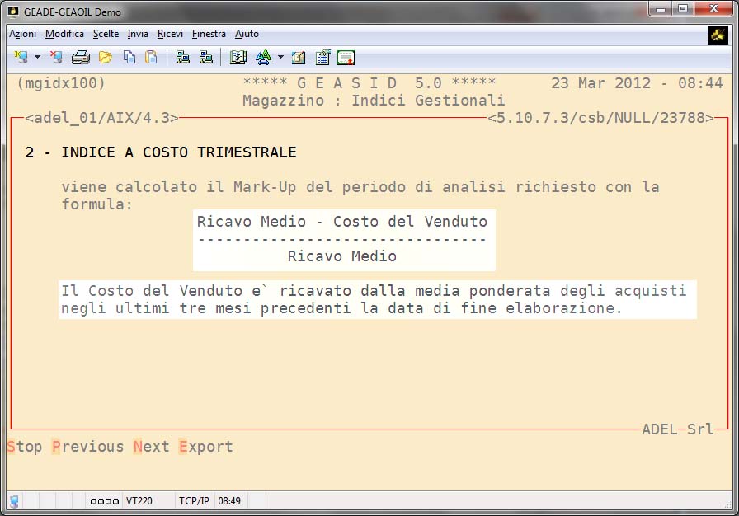The width and height of the screenshot is (739, 516).
Task: Select the Previous command in terminal
Action: pyautogui.click(x=87, y=447)
